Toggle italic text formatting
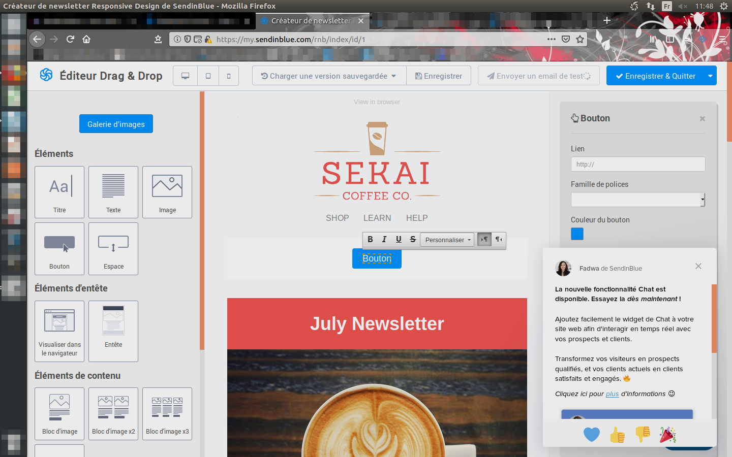The width and height of the screenshot is (732, 457). click(384, 239)
